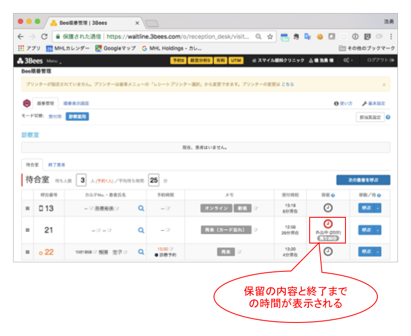
Task: Open the gear settings dropdown in header
Action: [348, 60]
